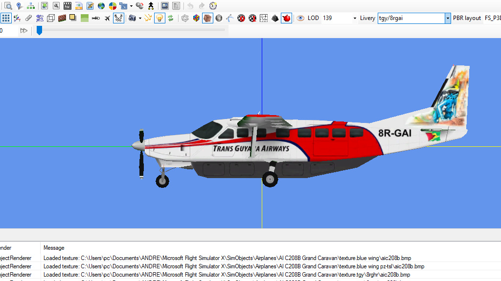Image resolution: width=501 pixels, height=281 pixels.
Task: Toggle the blue grid display button
Action: [x=6, y=18]
